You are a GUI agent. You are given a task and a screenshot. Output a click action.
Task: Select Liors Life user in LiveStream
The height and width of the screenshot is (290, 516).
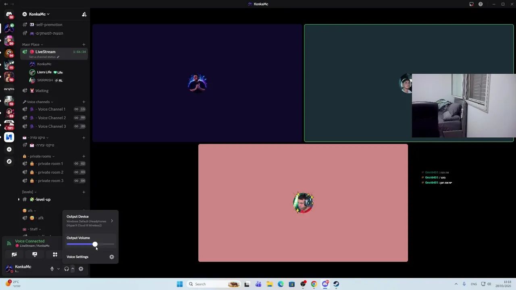44,72
